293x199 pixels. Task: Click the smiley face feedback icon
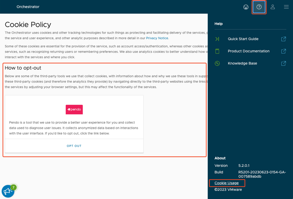[246, 7]
